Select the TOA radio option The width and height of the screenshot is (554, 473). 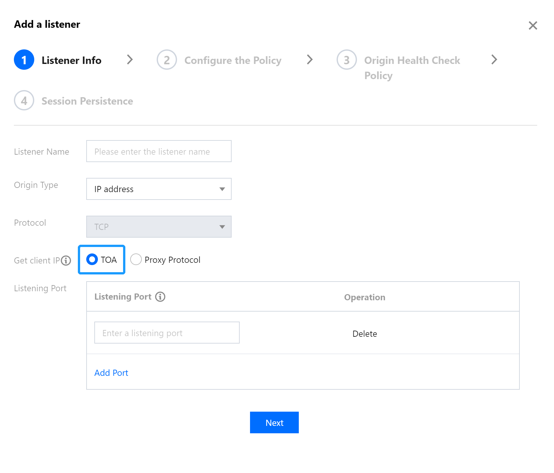click(x=92, y=260)
